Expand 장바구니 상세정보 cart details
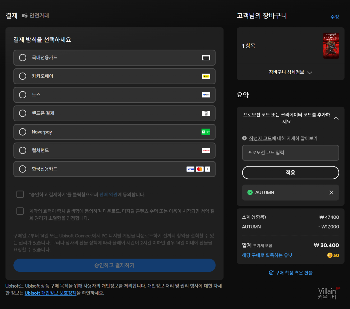Screen dimensions: 350x309 pyautogui.click(x=290, y=72)
